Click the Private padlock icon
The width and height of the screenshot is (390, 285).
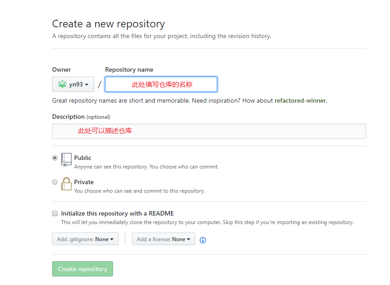(66, 184)
